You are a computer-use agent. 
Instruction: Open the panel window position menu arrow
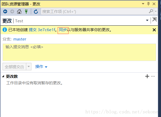[143, 4]
